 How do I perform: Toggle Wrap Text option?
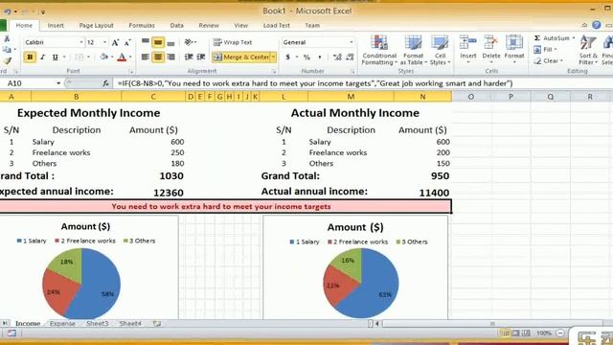click(x=233, y=42)
